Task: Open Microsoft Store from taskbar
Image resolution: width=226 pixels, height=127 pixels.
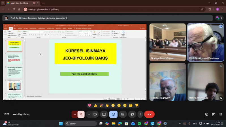Action: [126, 124]
